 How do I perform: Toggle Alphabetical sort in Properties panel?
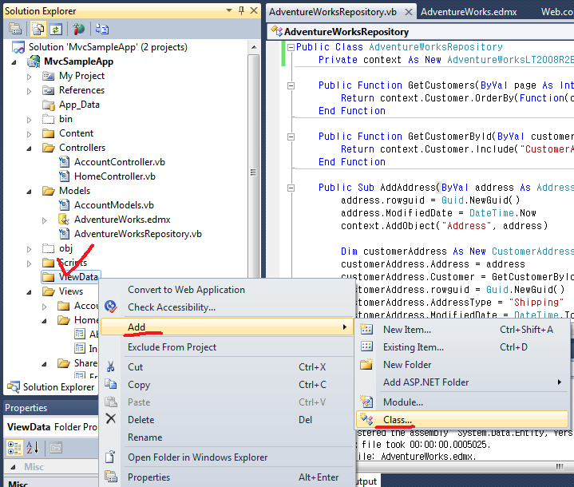33,447
